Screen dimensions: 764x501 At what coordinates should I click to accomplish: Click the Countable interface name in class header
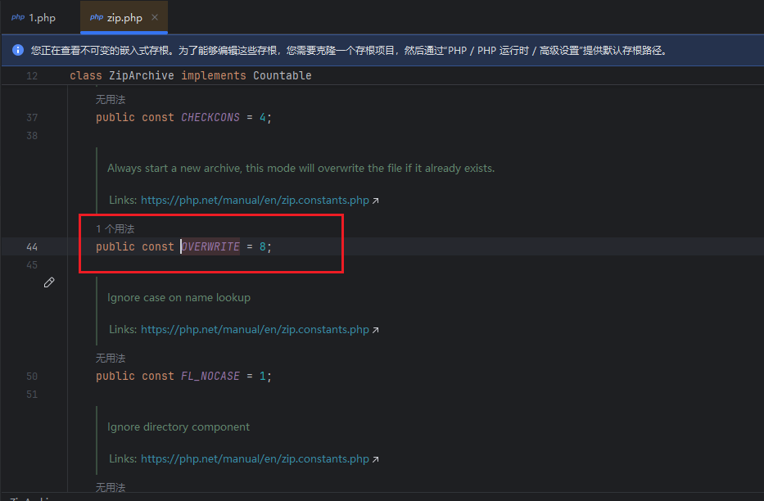[x=282, y=75]
